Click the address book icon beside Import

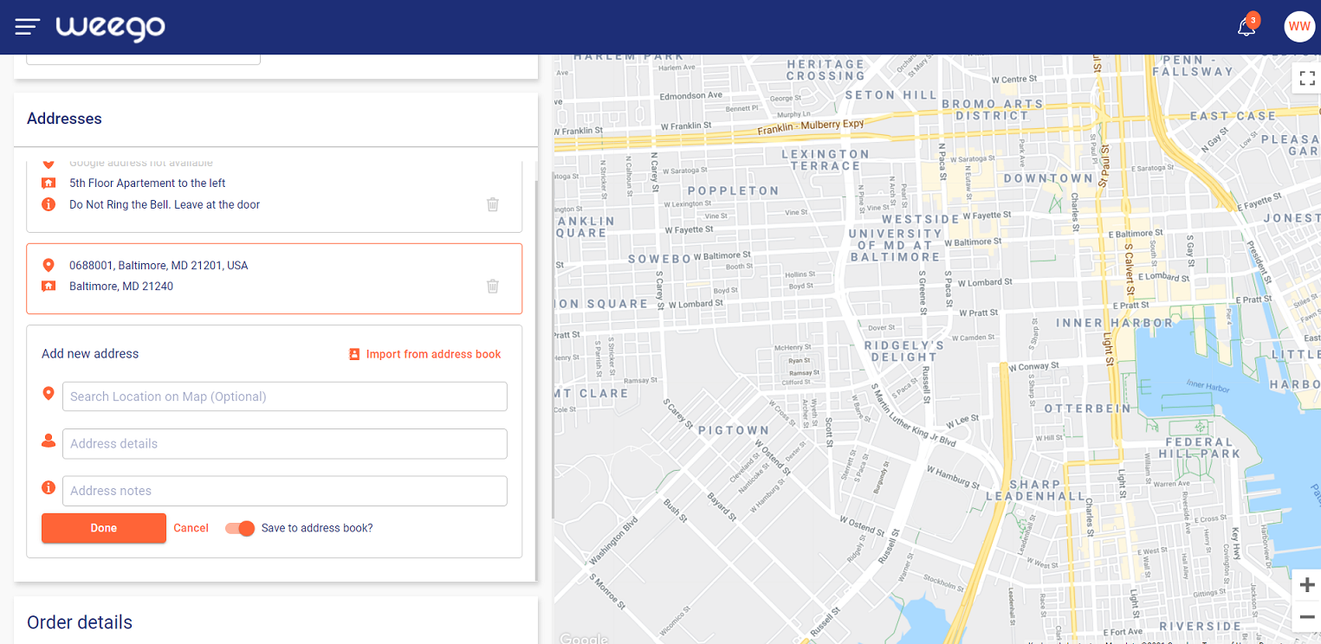pos(354,354)
